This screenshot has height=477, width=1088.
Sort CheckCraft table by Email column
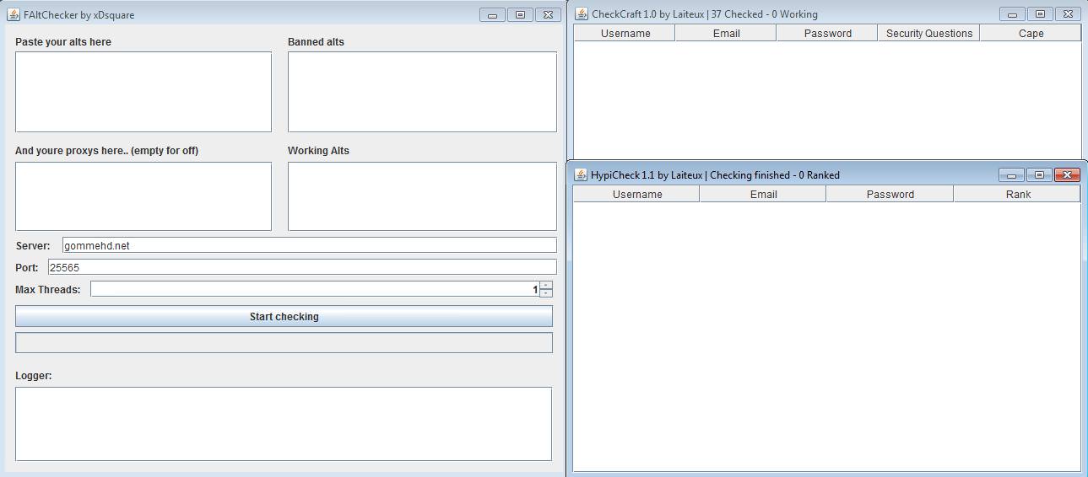click(726, 33)
